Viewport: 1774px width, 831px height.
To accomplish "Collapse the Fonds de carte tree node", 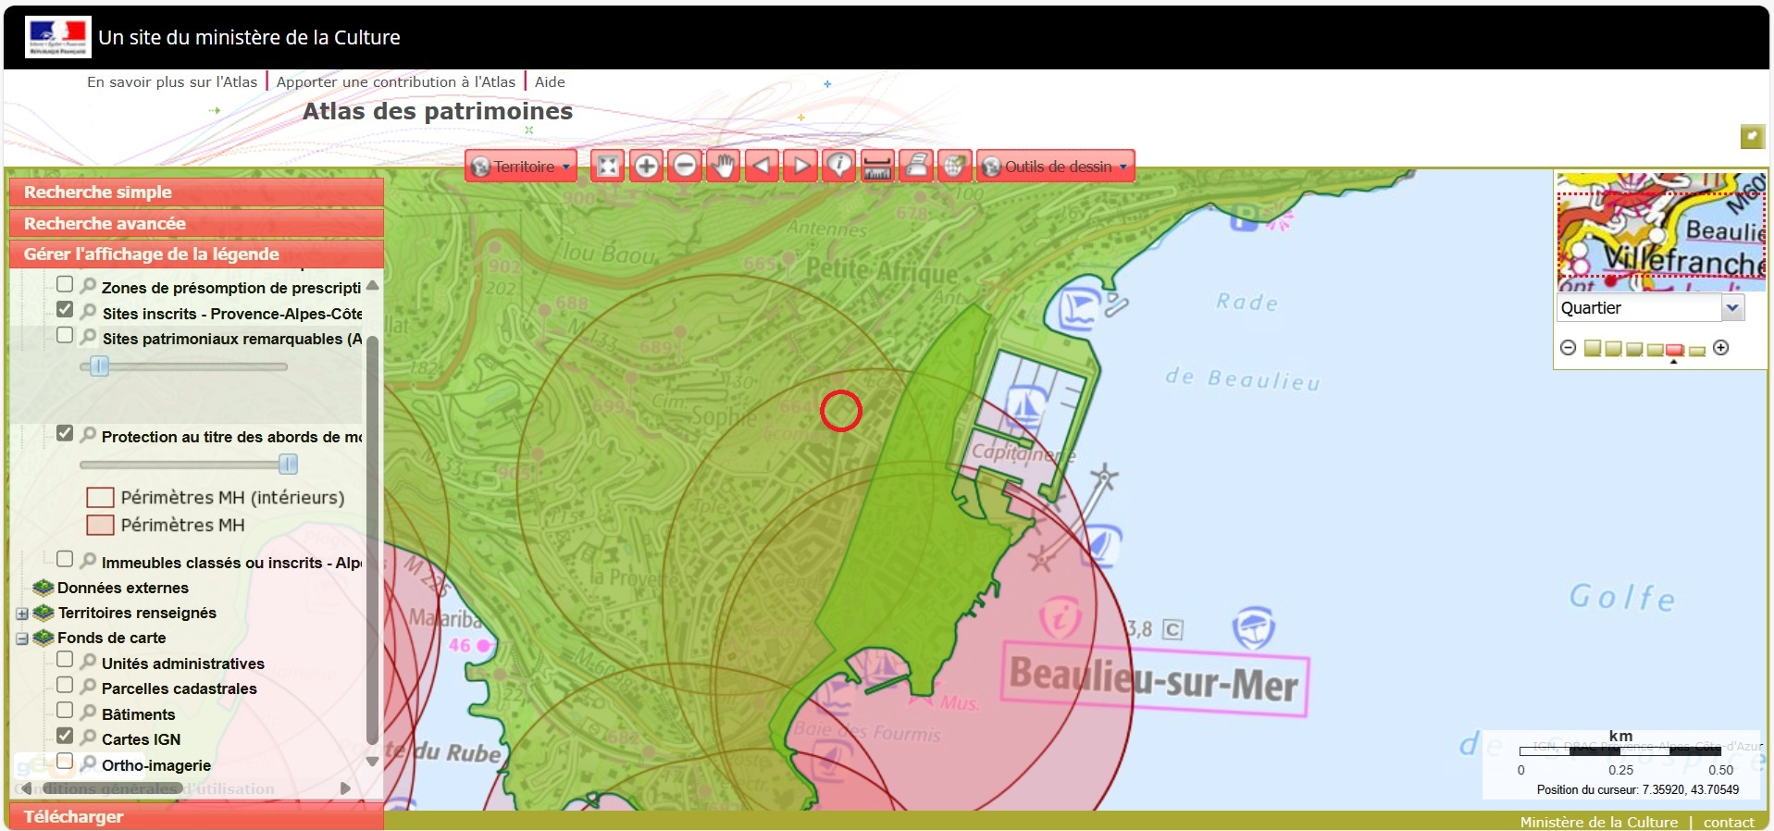I will (x=22, y=639).
